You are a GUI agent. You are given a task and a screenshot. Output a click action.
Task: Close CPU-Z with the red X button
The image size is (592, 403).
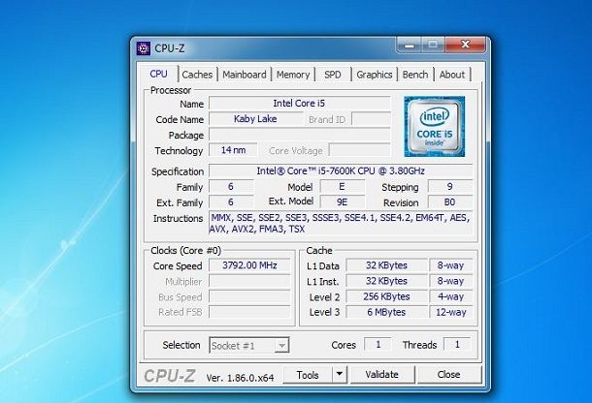coord(466,45)
